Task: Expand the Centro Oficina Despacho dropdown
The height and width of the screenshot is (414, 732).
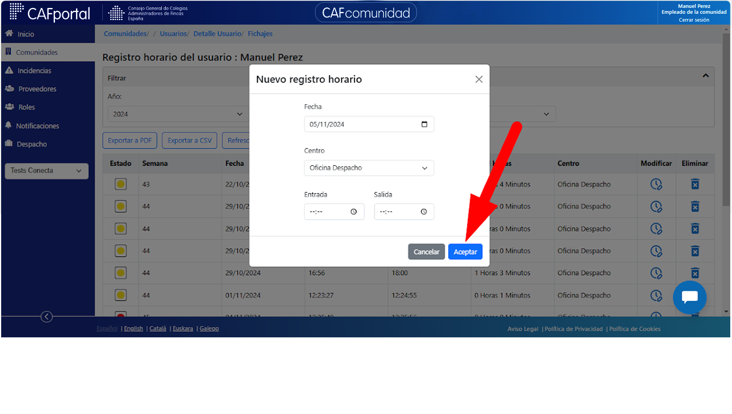Action: point(369,168)
